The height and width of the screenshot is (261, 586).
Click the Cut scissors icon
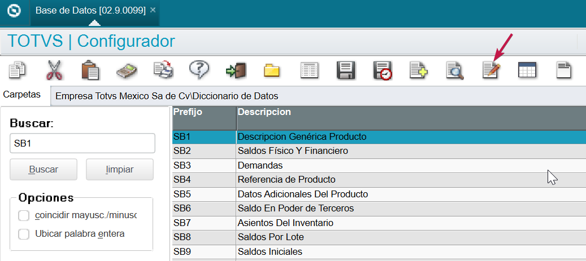click(55, 70)
